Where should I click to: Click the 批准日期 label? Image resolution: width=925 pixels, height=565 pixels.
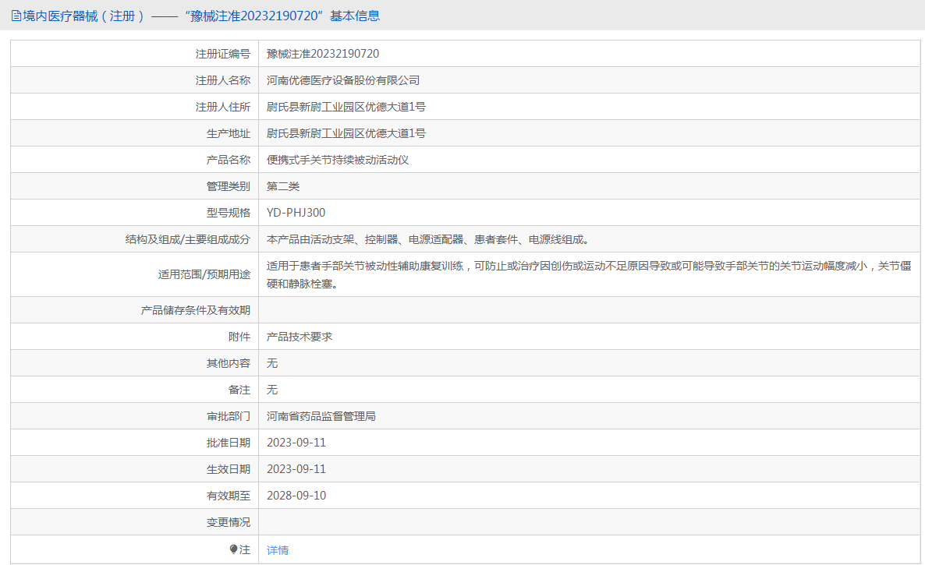pos(229,443)
